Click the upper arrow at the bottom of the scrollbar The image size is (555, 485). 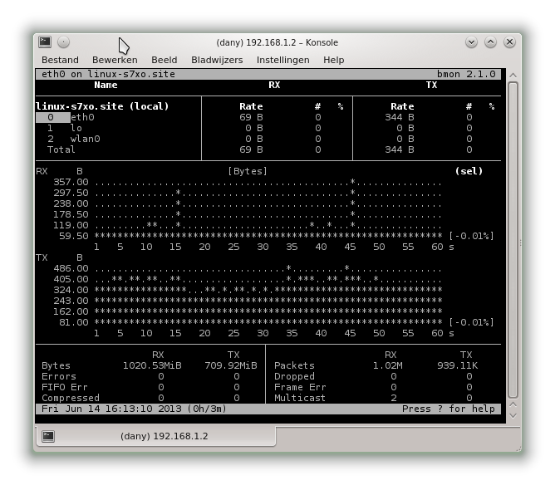click(x=513, y=404)
